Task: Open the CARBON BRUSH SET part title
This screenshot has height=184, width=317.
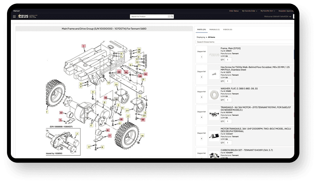Action: coord(247,150)
